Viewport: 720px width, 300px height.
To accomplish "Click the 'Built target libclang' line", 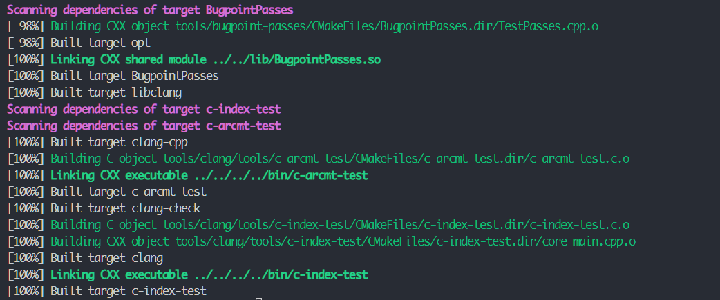I will pos(95,92).
